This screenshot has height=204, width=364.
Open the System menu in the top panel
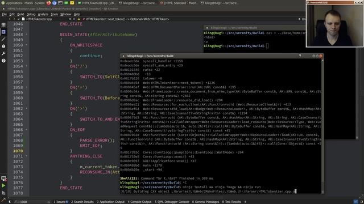coord(40,3)
